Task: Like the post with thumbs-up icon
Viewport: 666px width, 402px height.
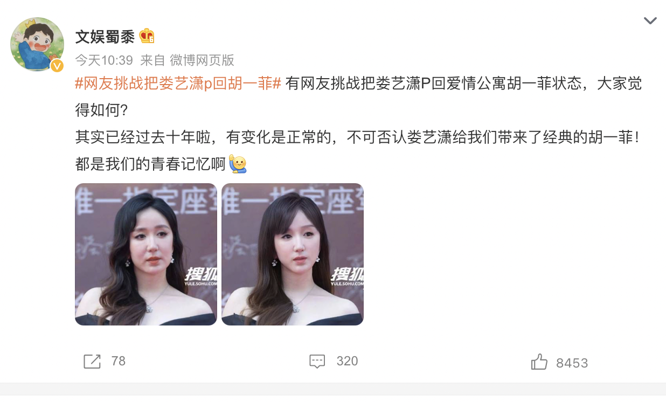Action: (x=539, y=362)
